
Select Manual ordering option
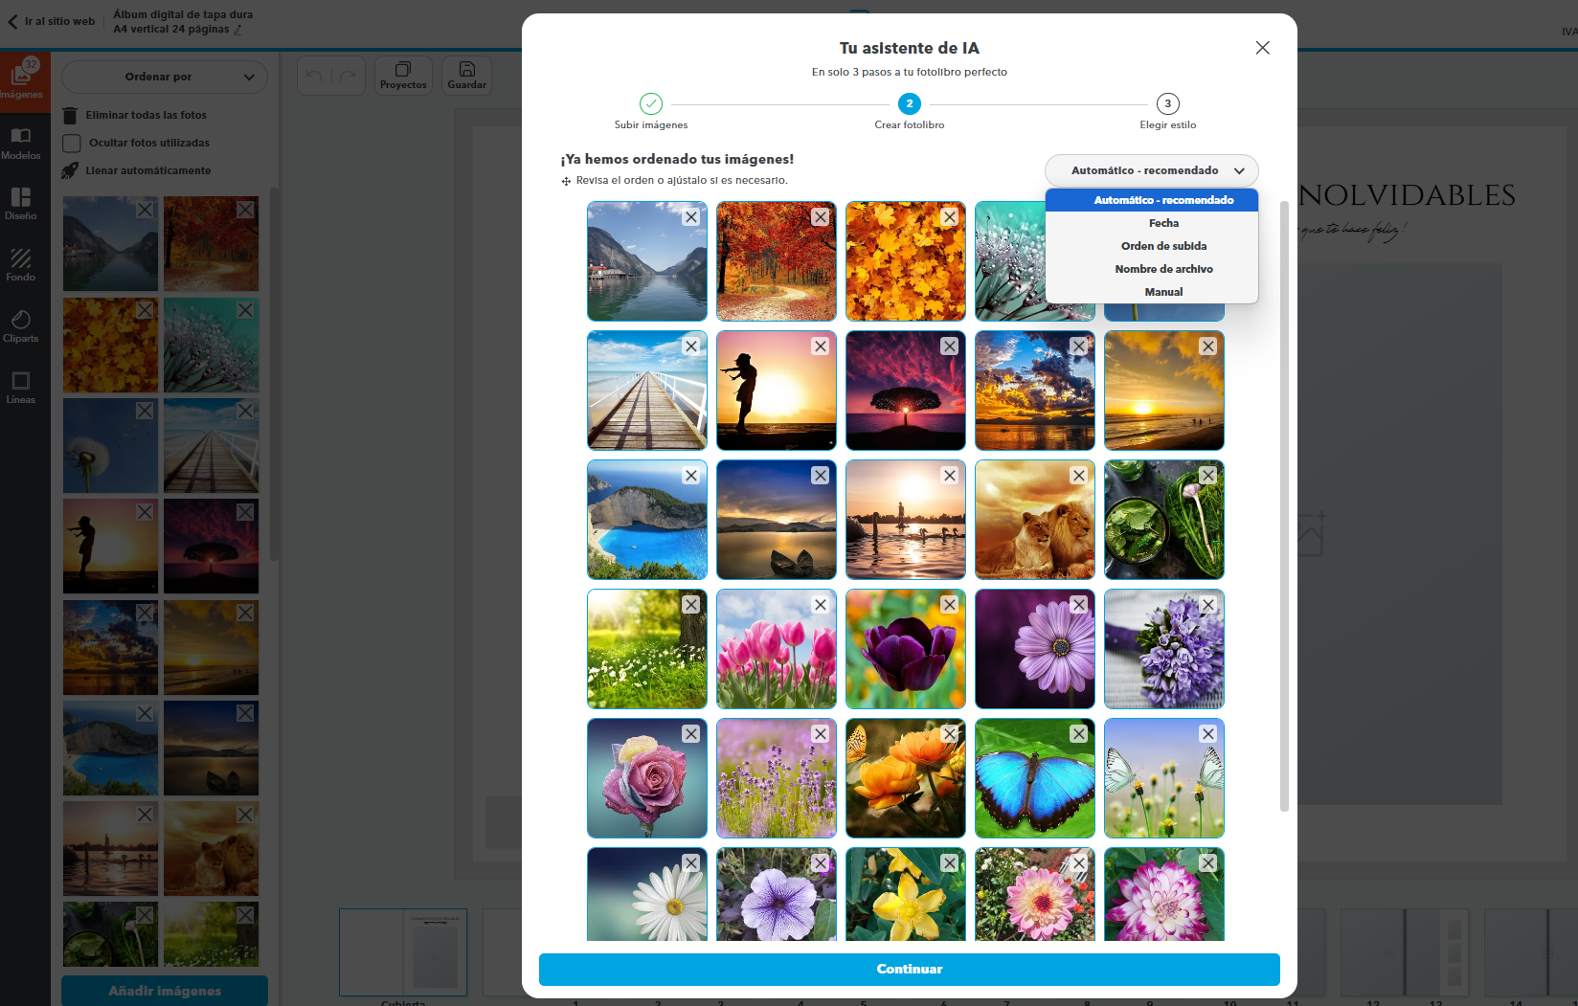point(1163,292)
